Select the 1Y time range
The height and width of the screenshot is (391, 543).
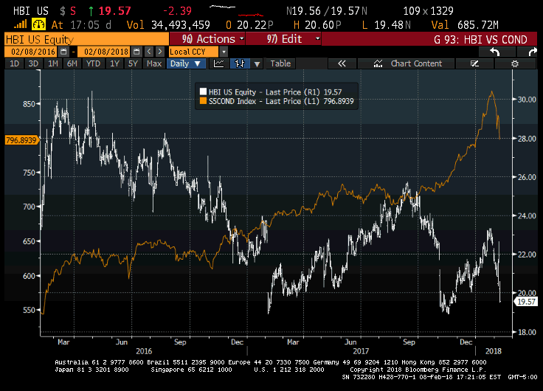pos(114,63)
